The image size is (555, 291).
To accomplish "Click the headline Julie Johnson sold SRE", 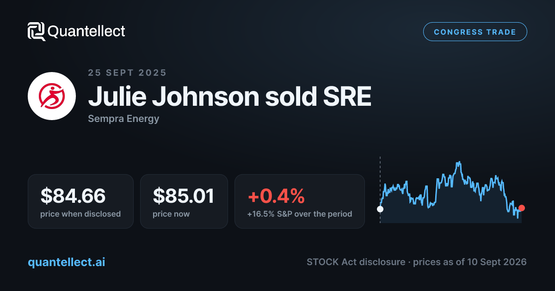I will [229, 96].
